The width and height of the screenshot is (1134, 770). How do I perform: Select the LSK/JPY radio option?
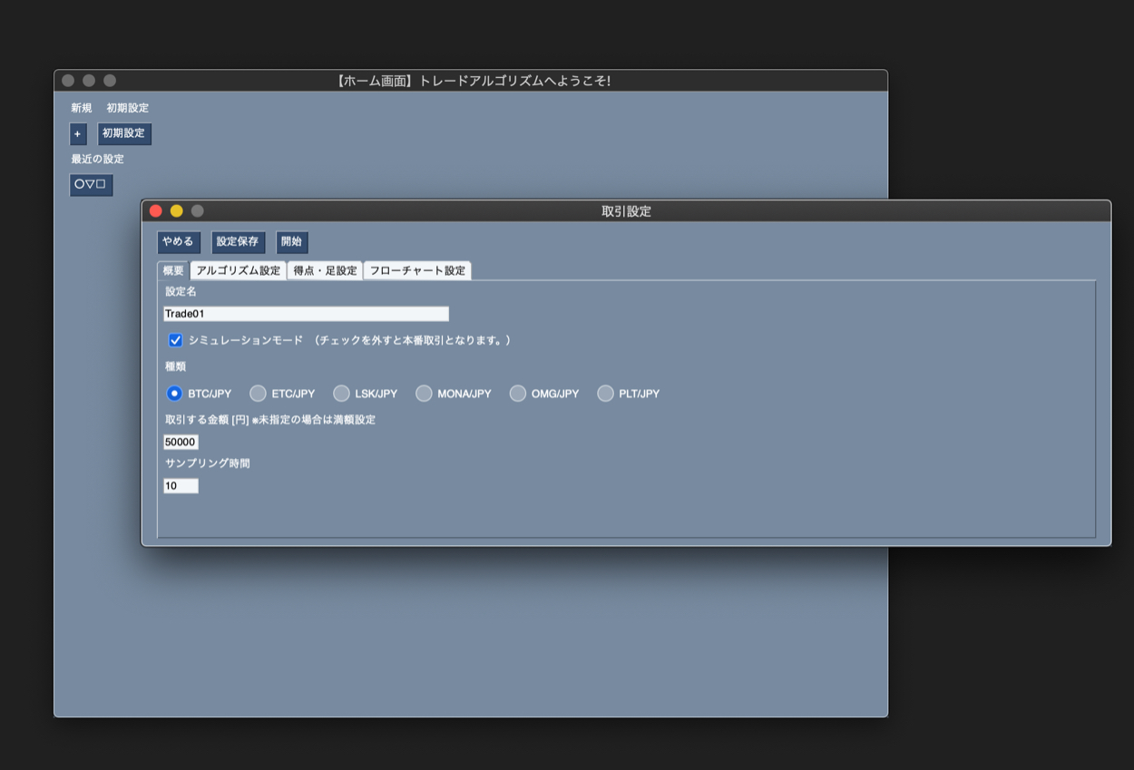[341, 394]
